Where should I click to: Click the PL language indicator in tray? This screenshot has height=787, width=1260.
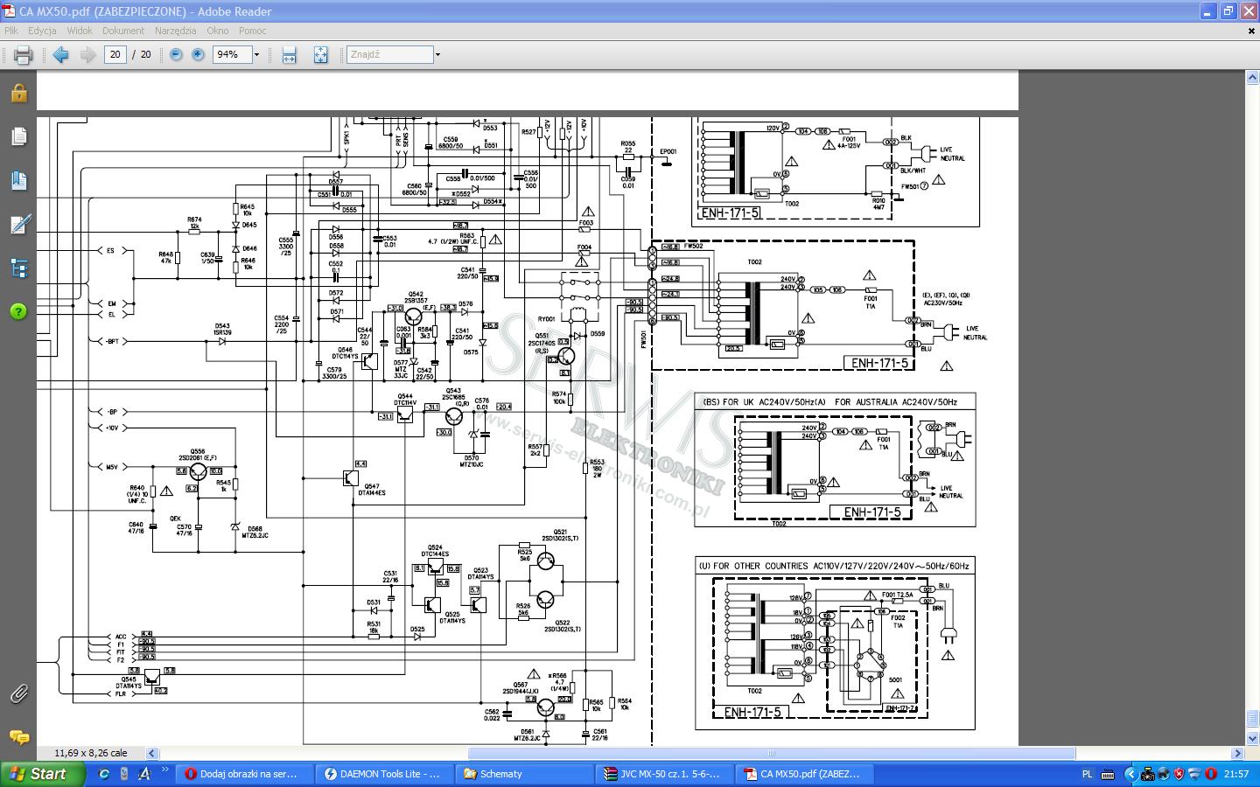[1088, 774]
